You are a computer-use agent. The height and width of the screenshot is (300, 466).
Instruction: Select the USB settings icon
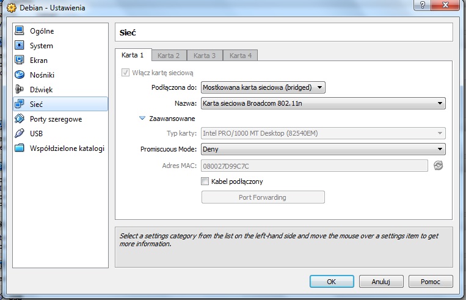(20, 134)
